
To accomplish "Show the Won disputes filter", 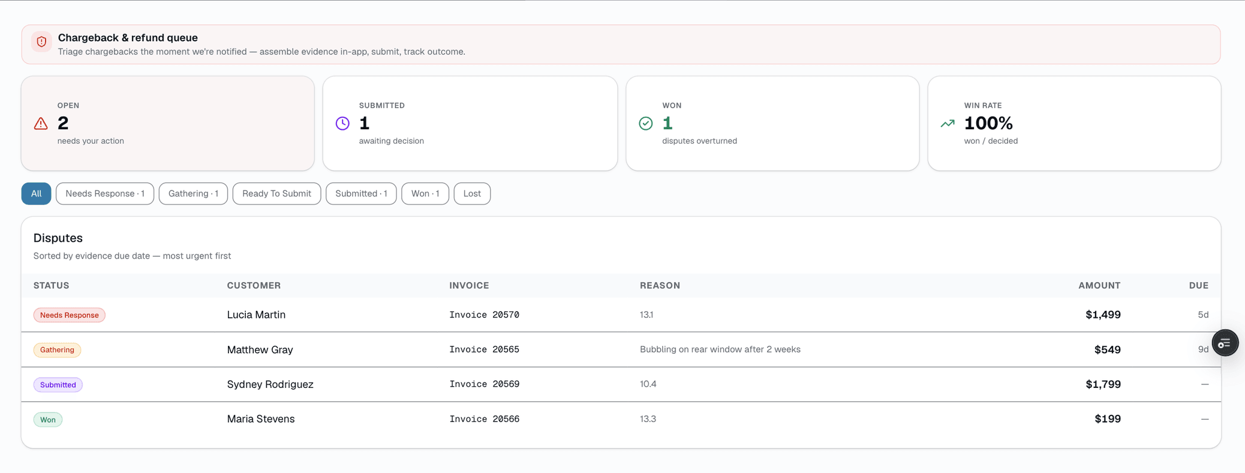I will pos(425,193).
